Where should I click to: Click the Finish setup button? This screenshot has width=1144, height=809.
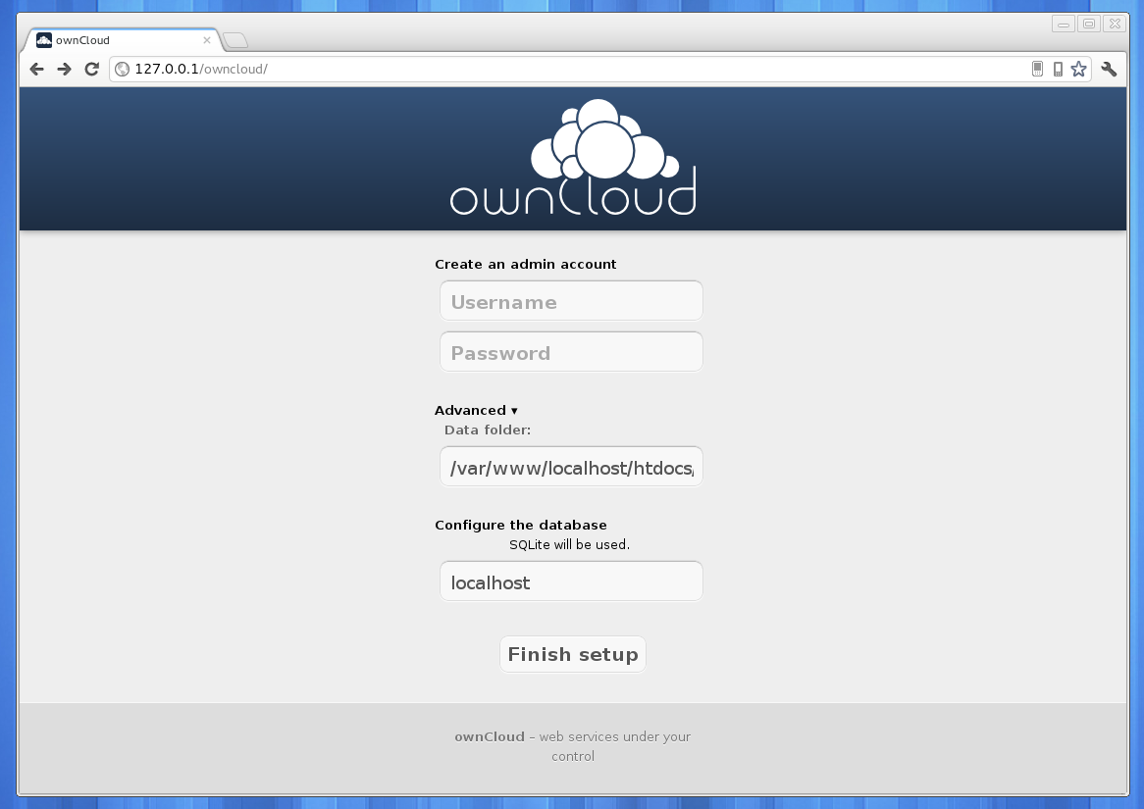pyautogui.click(x=573, y=654)
